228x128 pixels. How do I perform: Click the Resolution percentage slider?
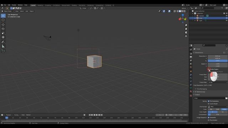click(x=218, y=61)
